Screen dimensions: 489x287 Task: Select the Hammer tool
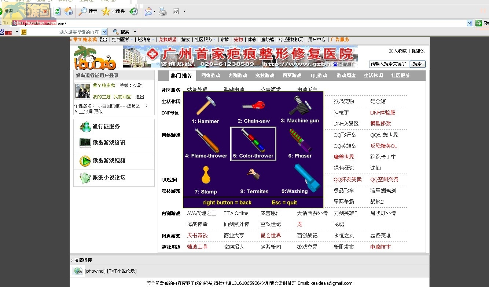(205, 110)
